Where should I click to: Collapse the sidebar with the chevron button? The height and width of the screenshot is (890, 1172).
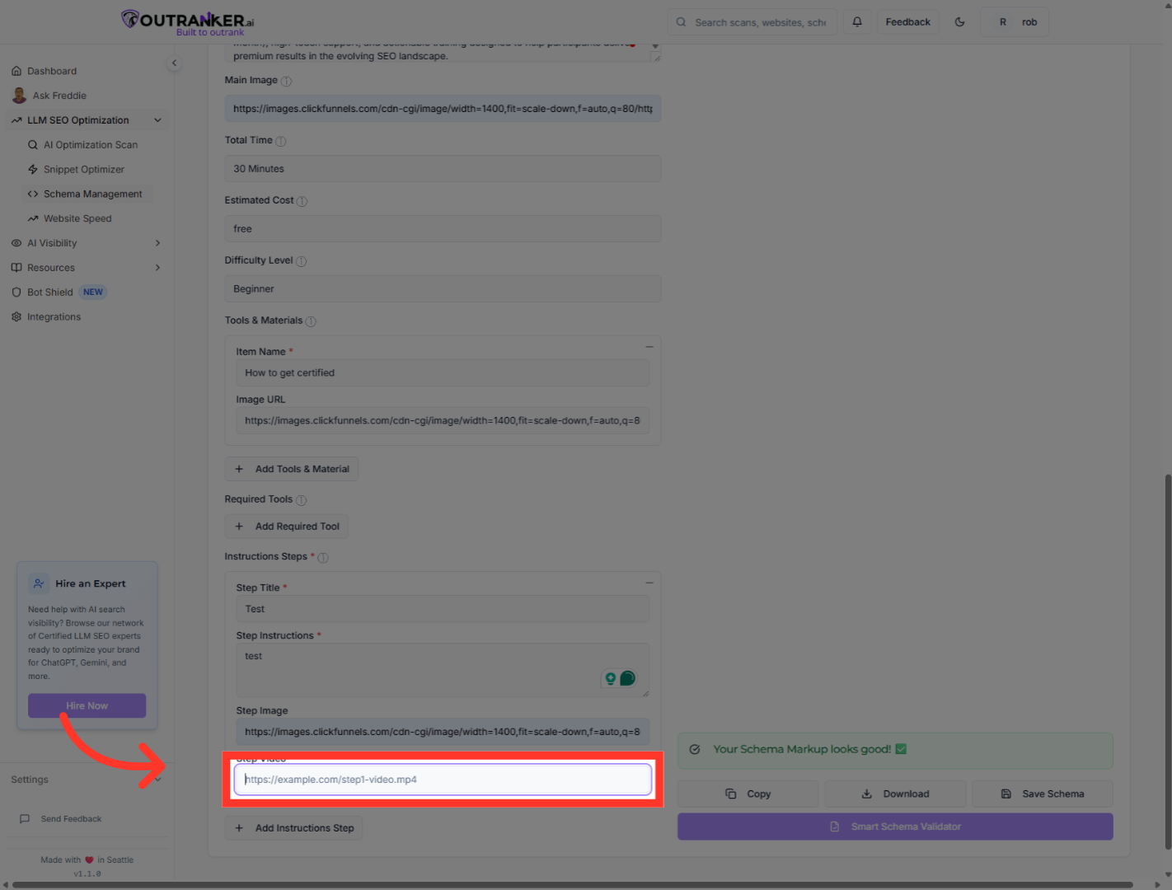click(x=174, y=63)
